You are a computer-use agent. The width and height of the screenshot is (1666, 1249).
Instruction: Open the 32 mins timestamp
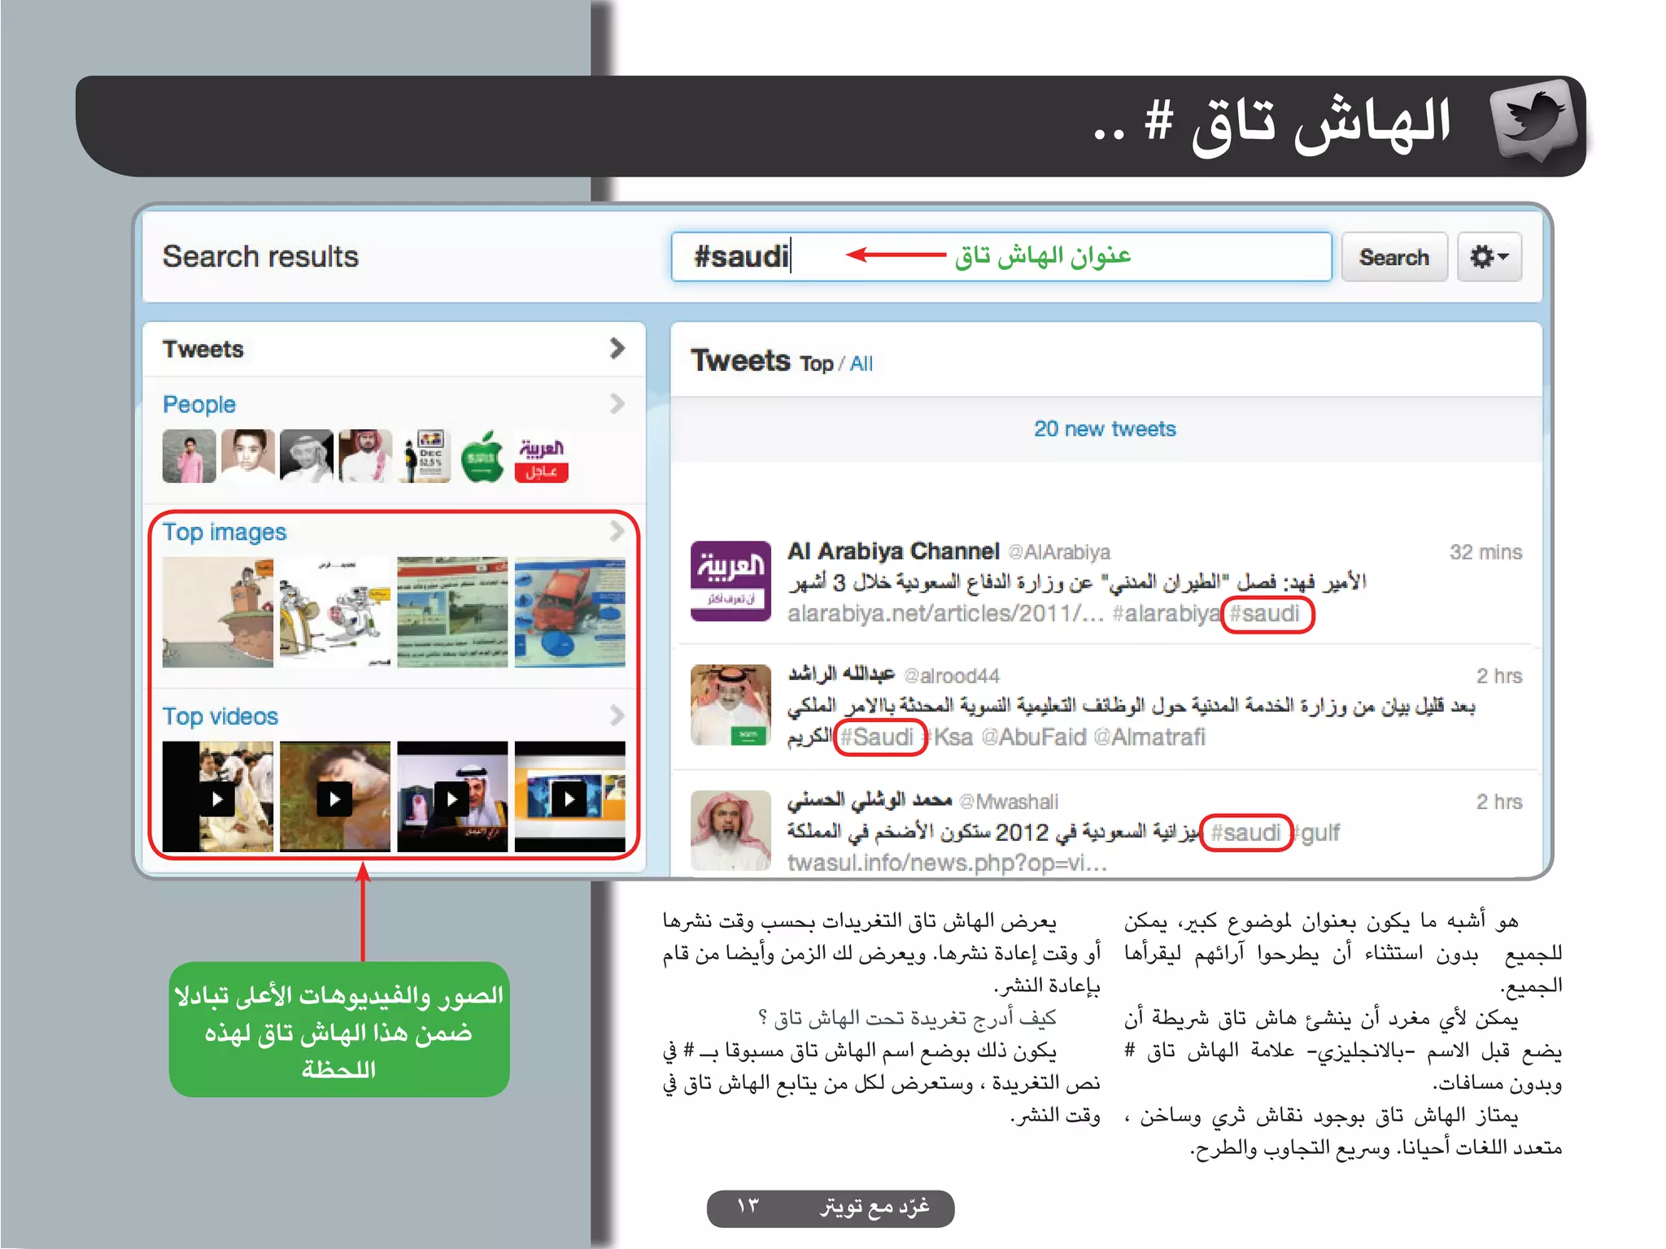[1485, 552]
